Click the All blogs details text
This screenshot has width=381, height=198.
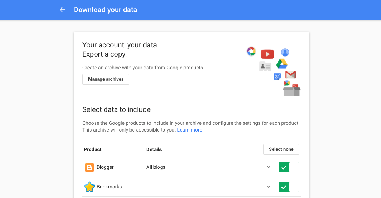156,167
